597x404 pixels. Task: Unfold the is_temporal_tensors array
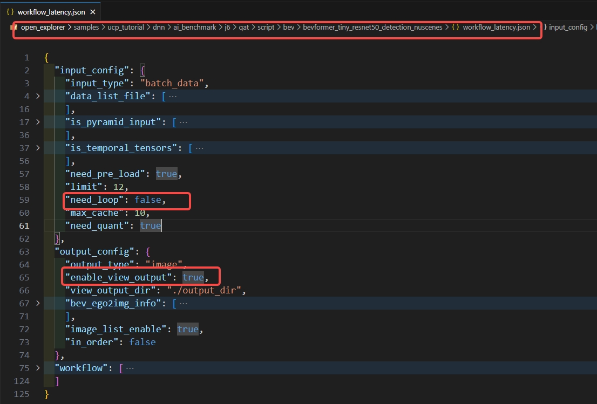(x=37, y=148)
